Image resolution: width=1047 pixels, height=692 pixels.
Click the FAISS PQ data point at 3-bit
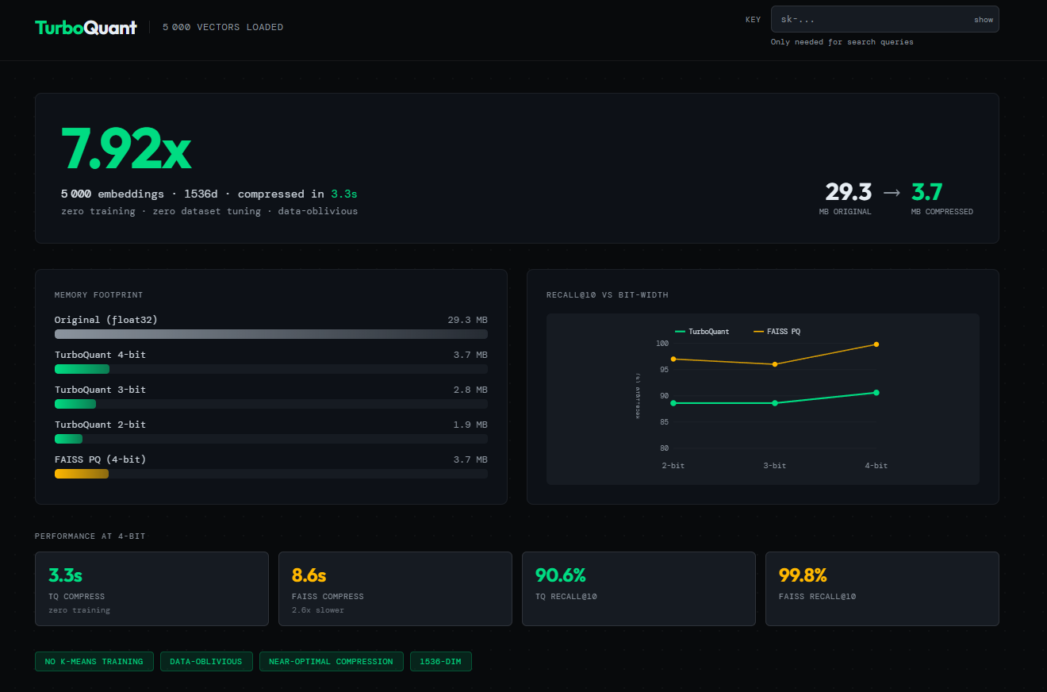point(775,364)
